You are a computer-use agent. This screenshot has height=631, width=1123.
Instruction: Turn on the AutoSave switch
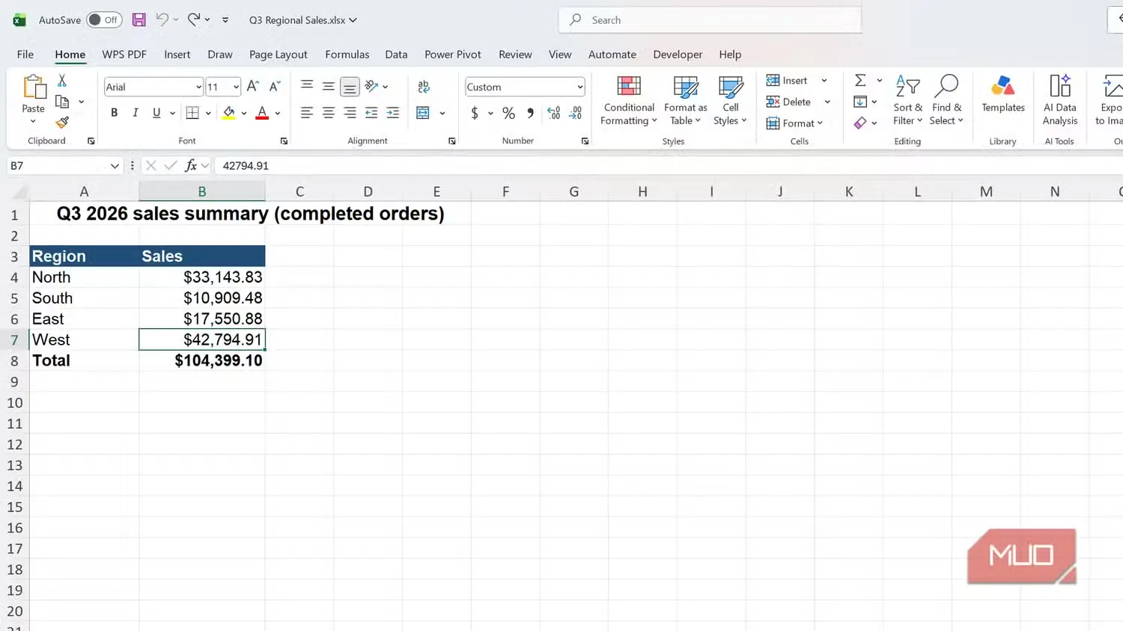[104, 20]
